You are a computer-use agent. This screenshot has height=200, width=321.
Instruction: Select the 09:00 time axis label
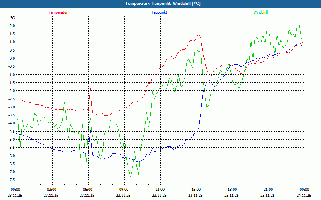(124, 190)
